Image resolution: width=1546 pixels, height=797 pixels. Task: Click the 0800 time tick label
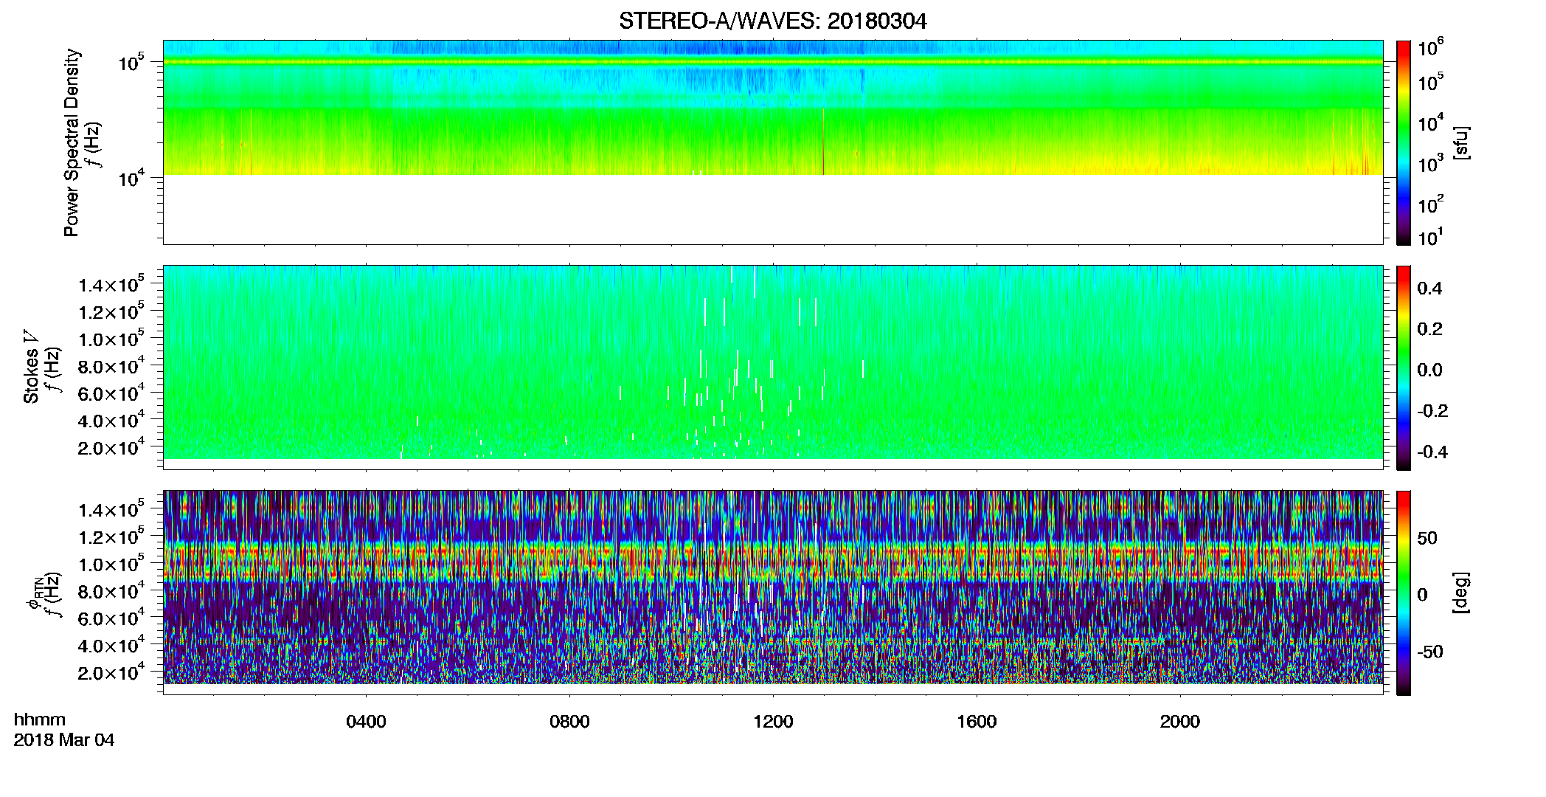[569, 722]
